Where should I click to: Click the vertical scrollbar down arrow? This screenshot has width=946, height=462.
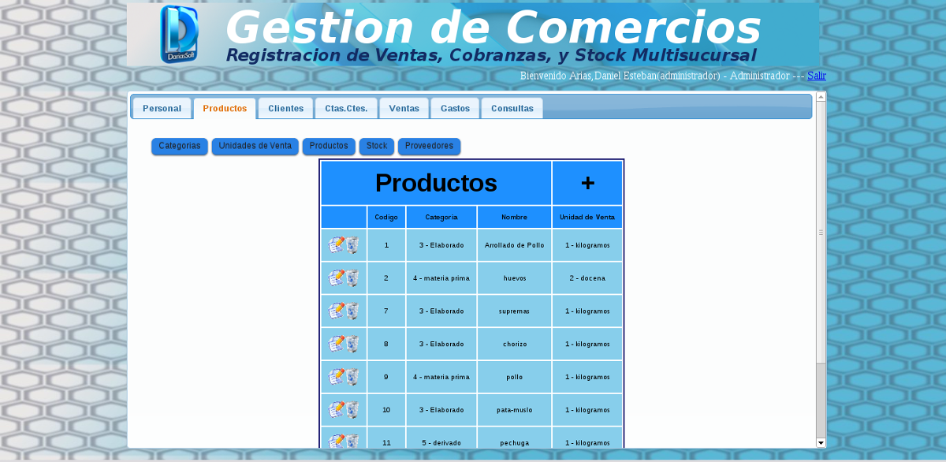click(821, 442)
